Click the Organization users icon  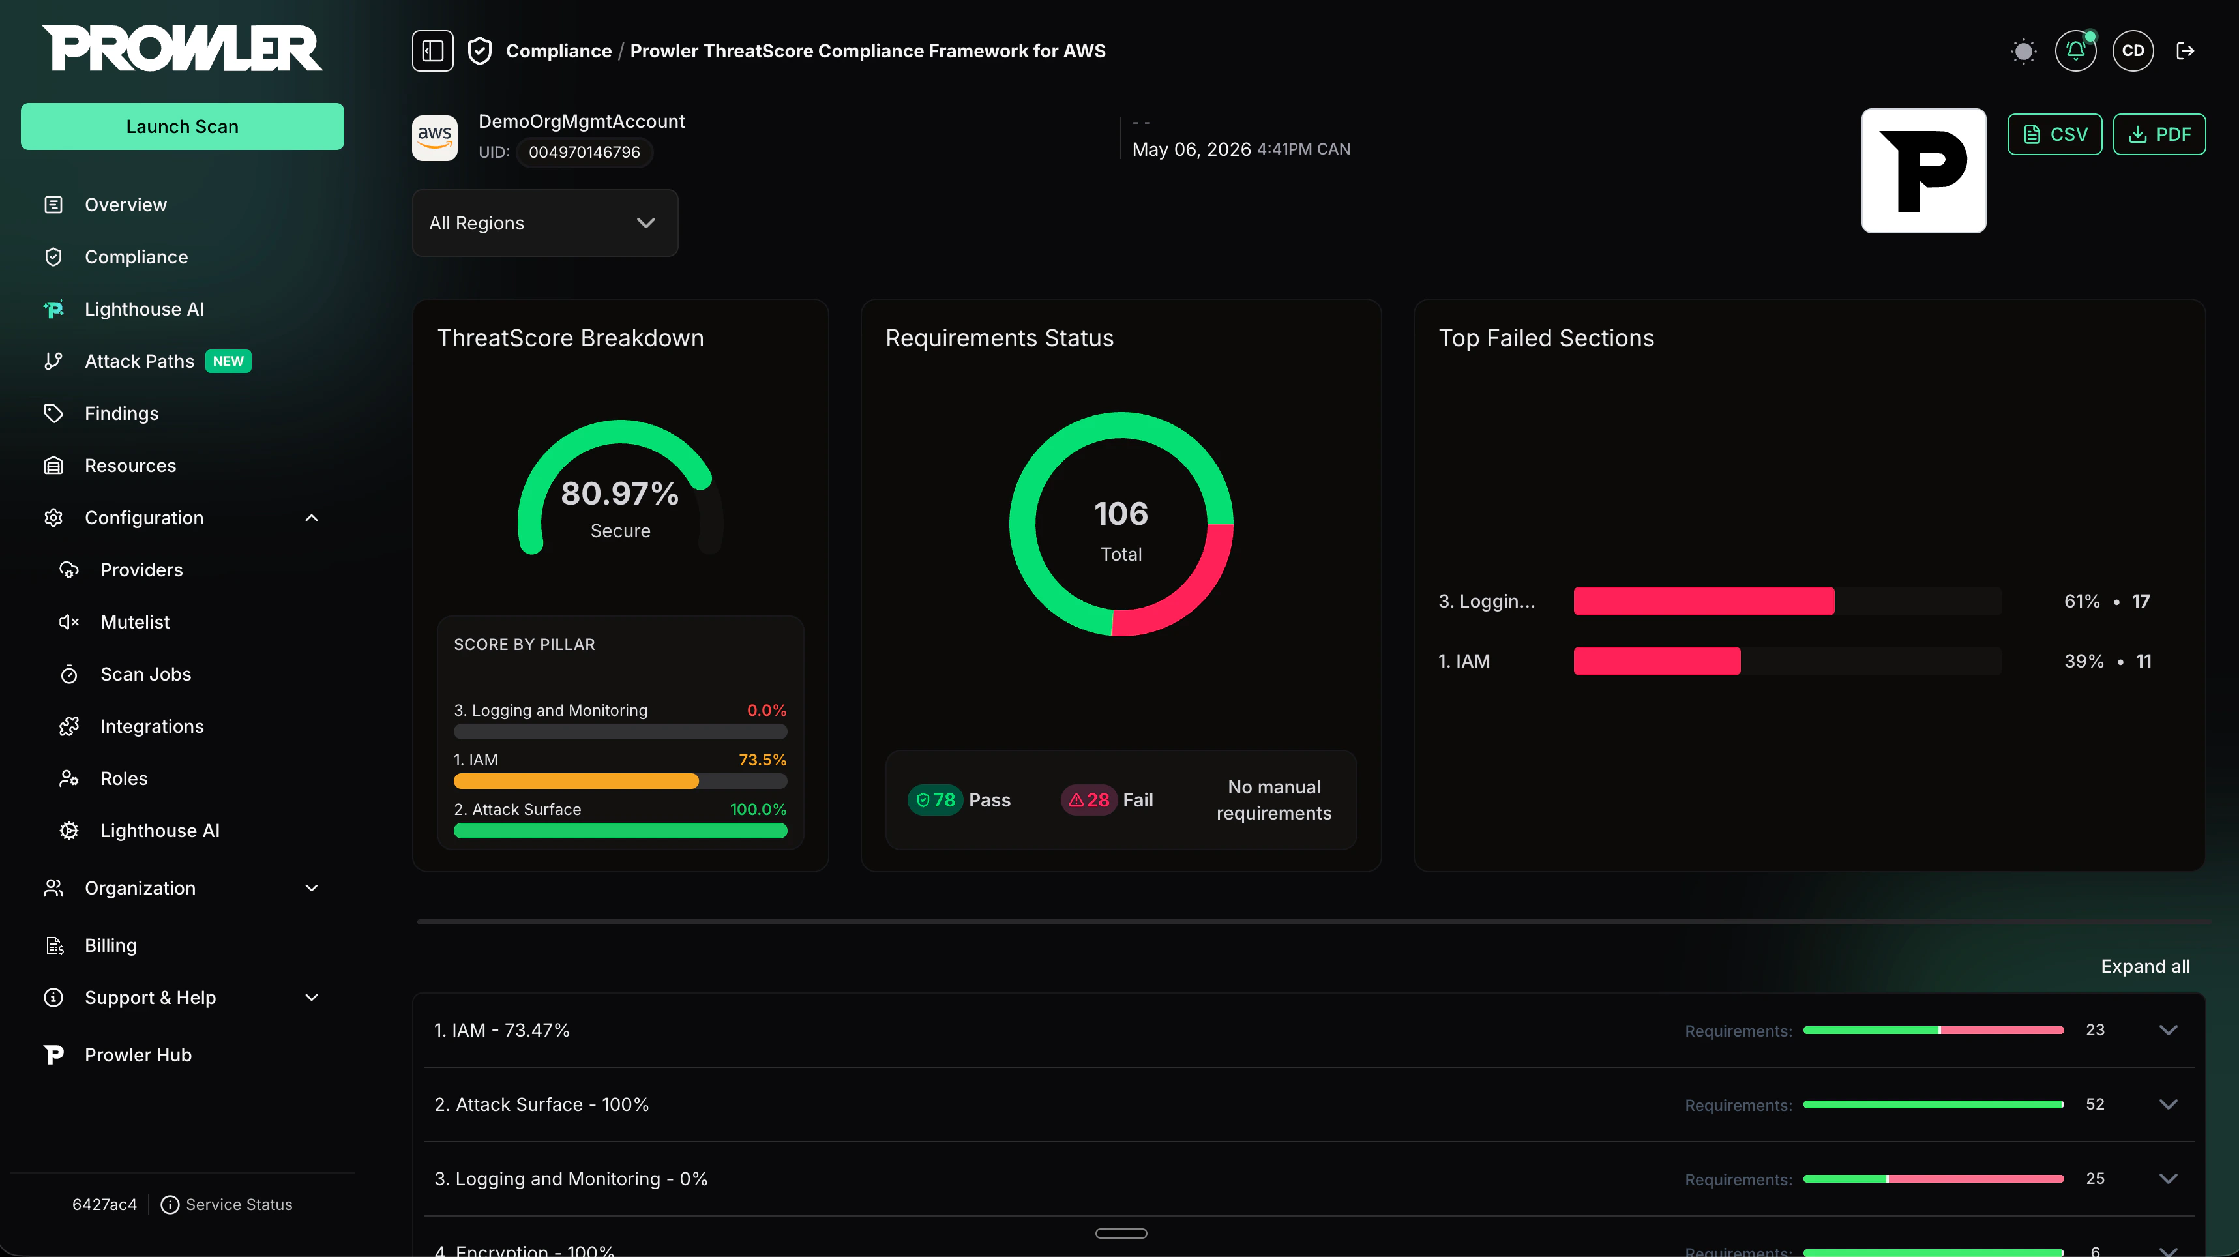click(54, 887)
